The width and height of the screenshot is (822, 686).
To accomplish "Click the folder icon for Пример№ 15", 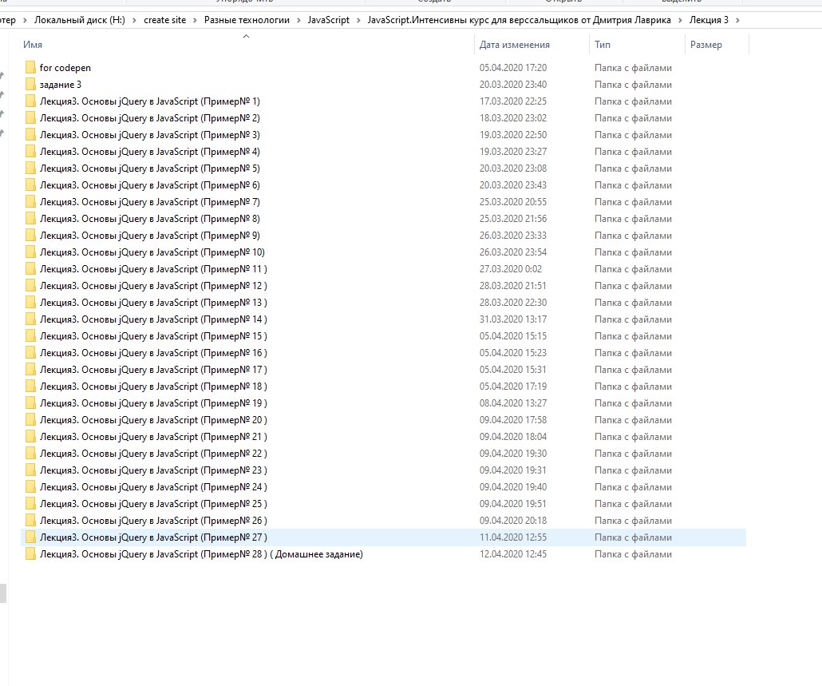I will [x=30, y=336].
